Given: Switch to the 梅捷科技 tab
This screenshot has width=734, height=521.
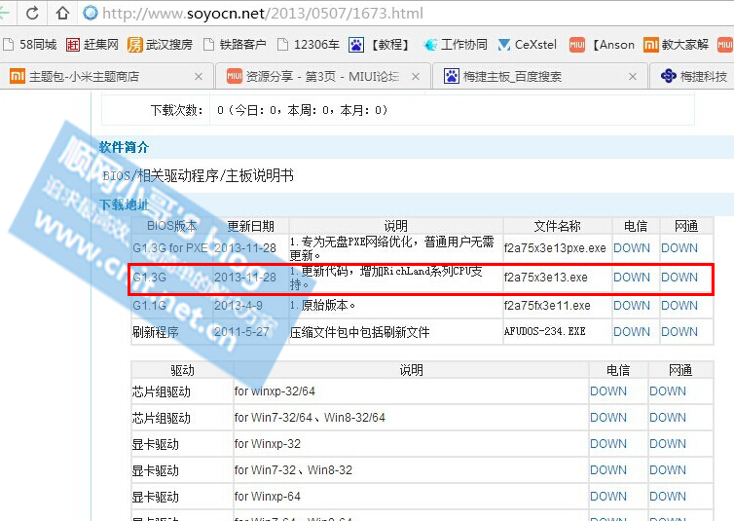Looking at the screenshot, I should tap(692, 76).
